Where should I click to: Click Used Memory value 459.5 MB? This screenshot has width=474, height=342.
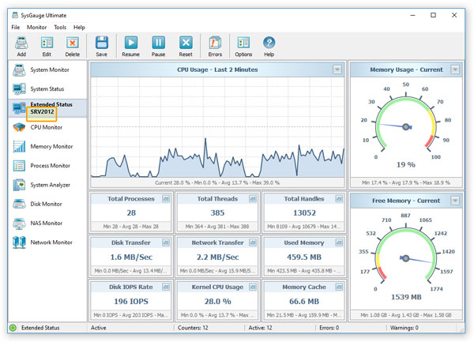click(304, 257)
